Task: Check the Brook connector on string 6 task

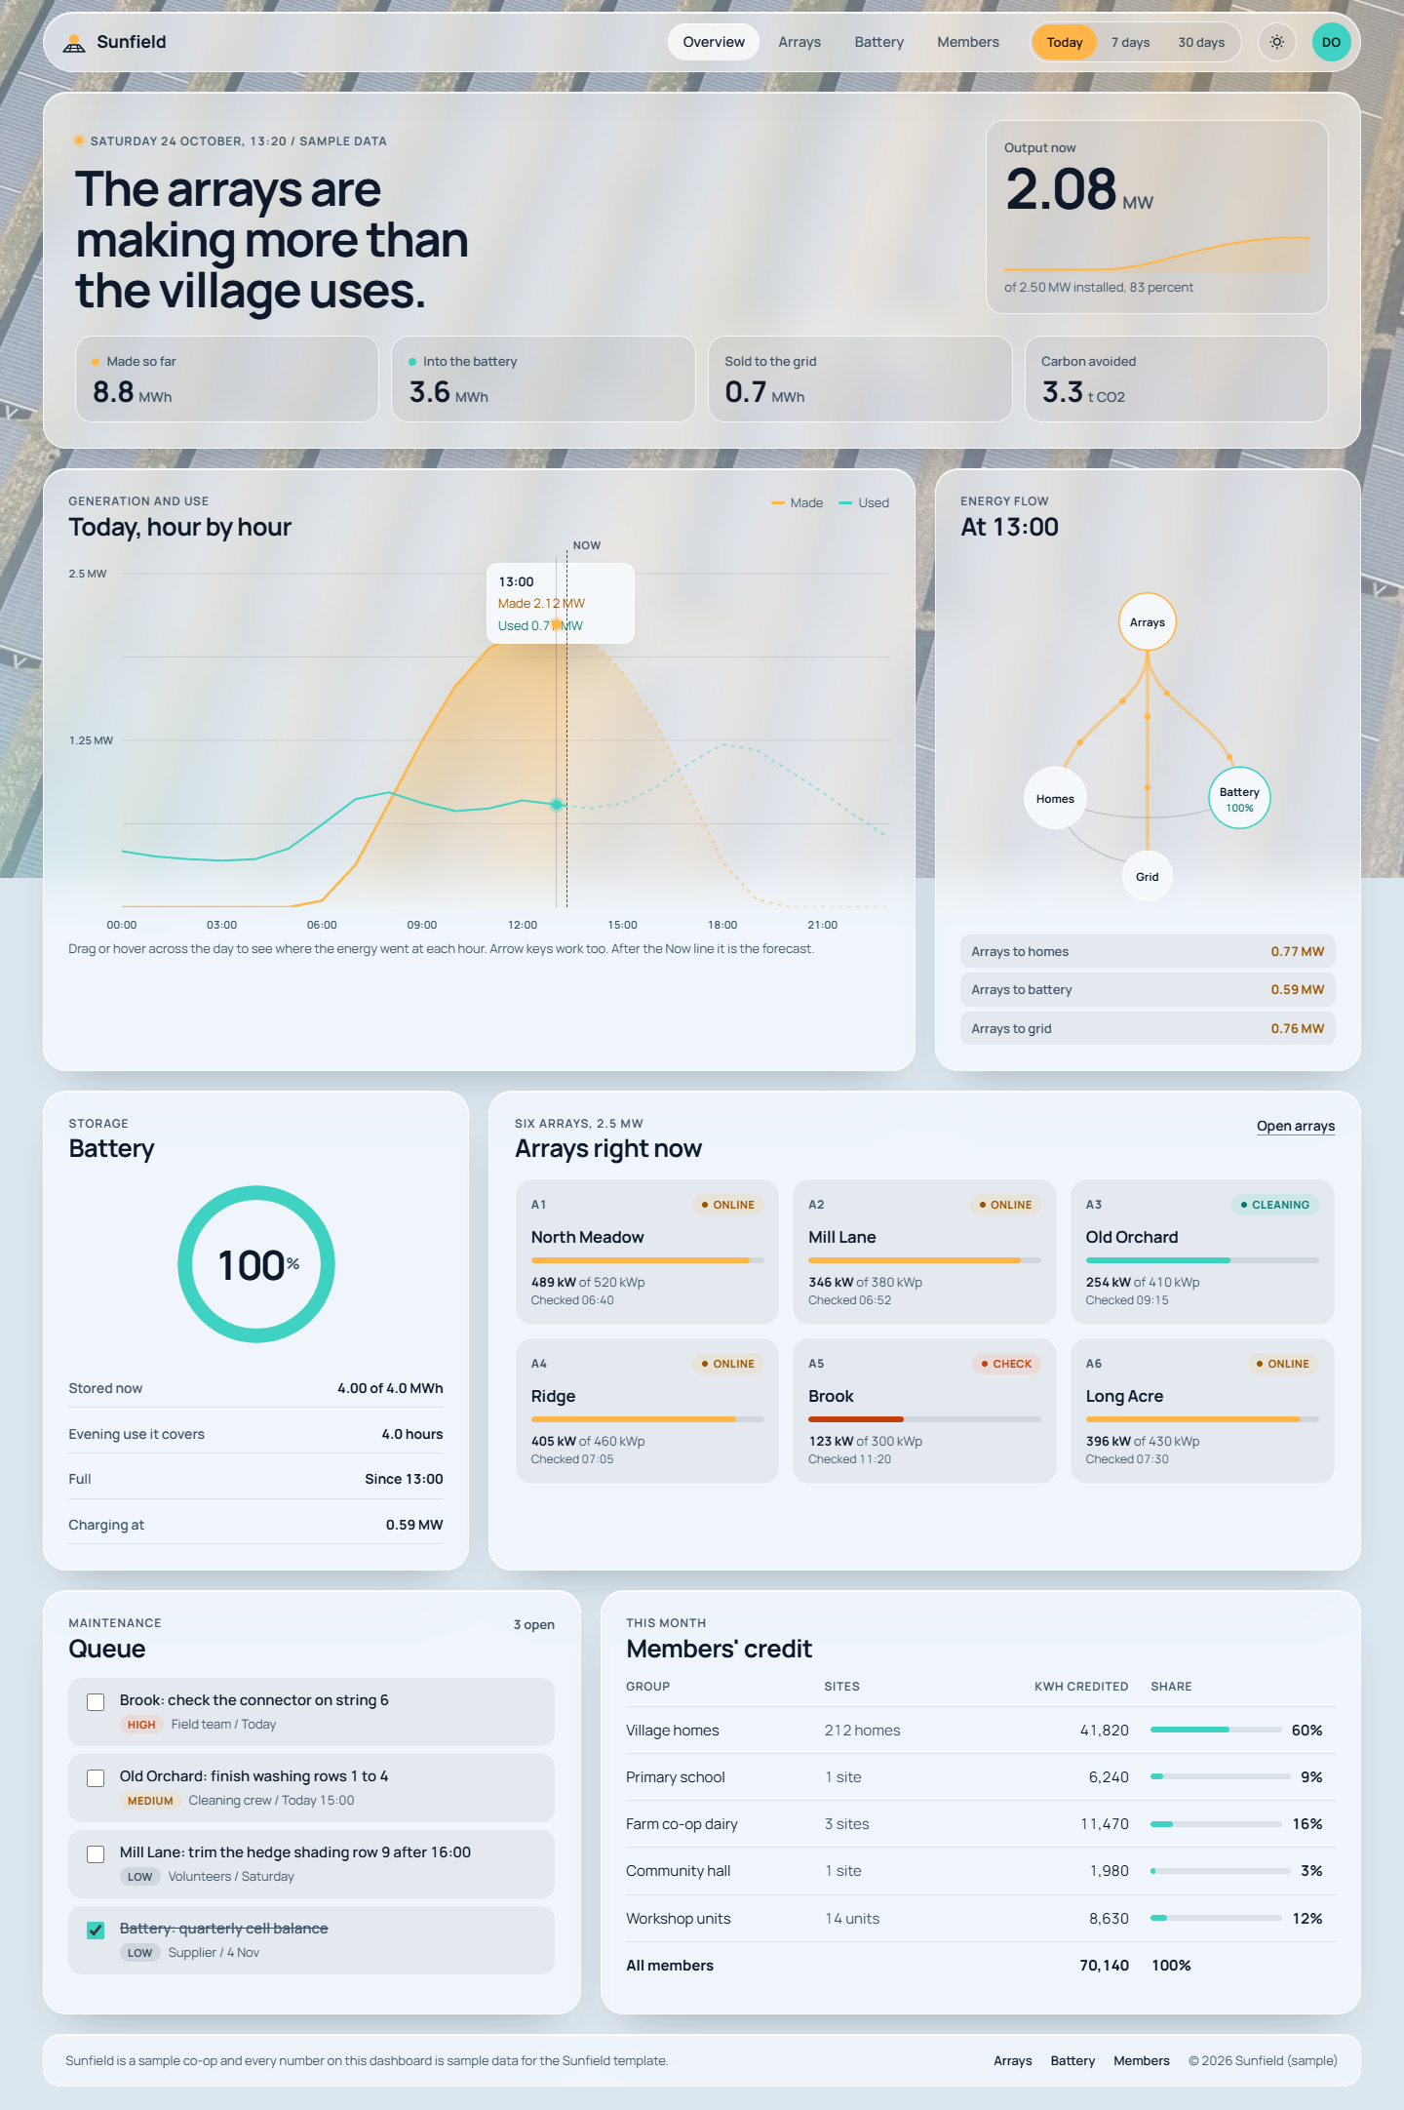Action: click(96, 1702)
